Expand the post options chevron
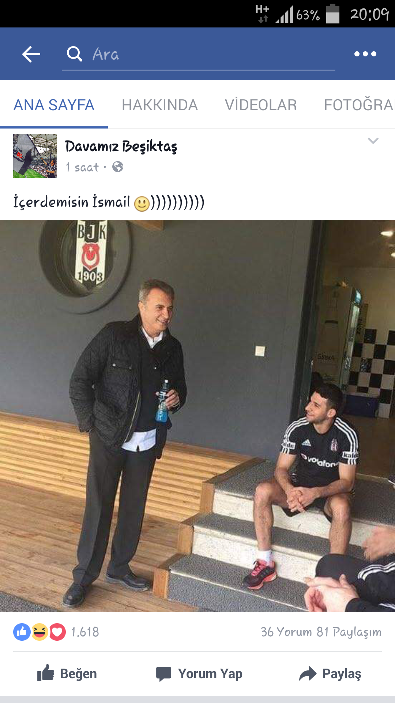 click(373, 141)
